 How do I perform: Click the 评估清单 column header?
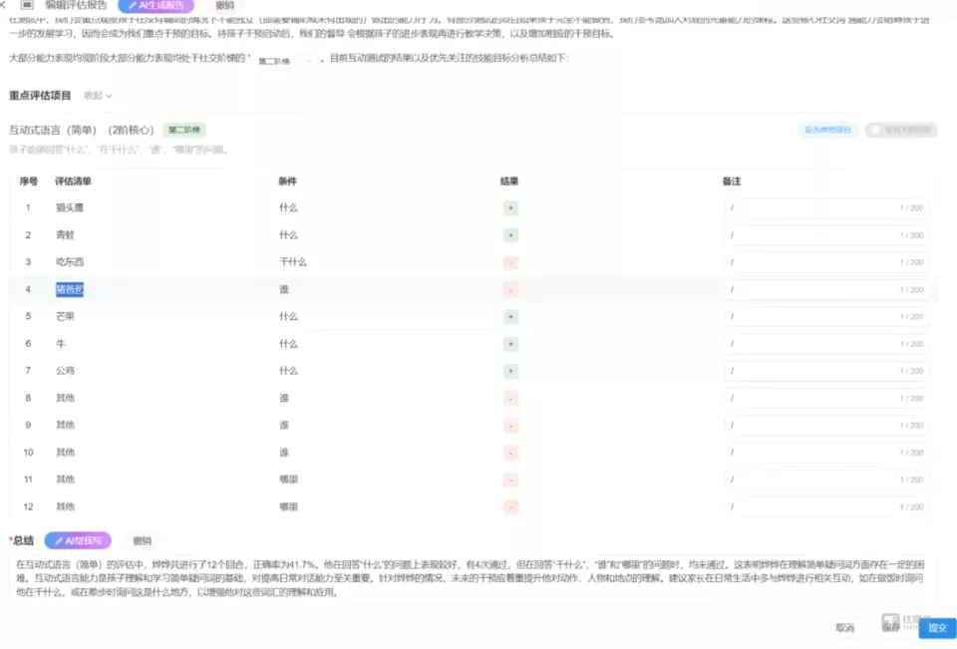pyautogui.click(x=73, y=181)
